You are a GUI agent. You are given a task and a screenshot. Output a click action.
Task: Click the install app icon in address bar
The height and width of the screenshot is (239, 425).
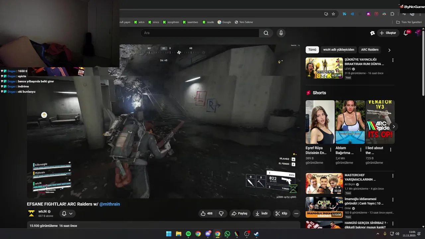tap(326, 14)
